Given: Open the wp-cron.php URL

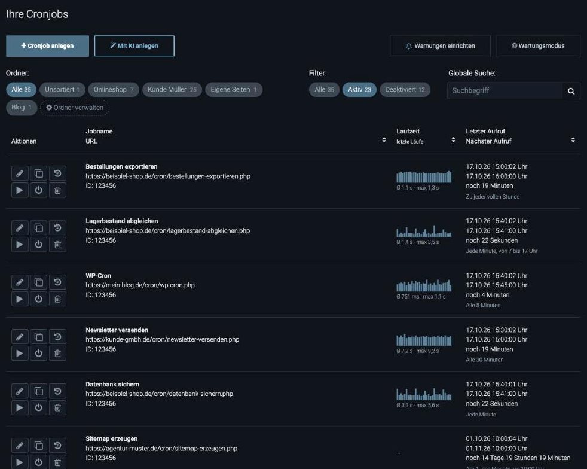Looking at the screenshot, I should click(x=140, y=285).
